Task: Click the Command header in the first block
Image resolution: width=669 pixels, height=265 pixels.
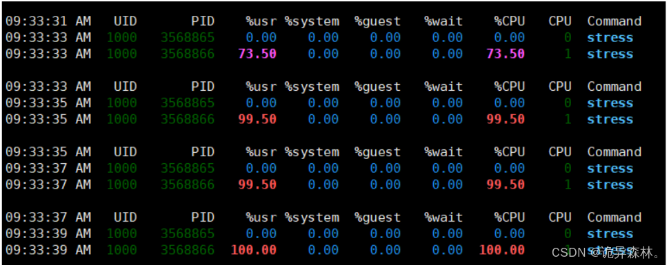Action: tap(615, 21)
